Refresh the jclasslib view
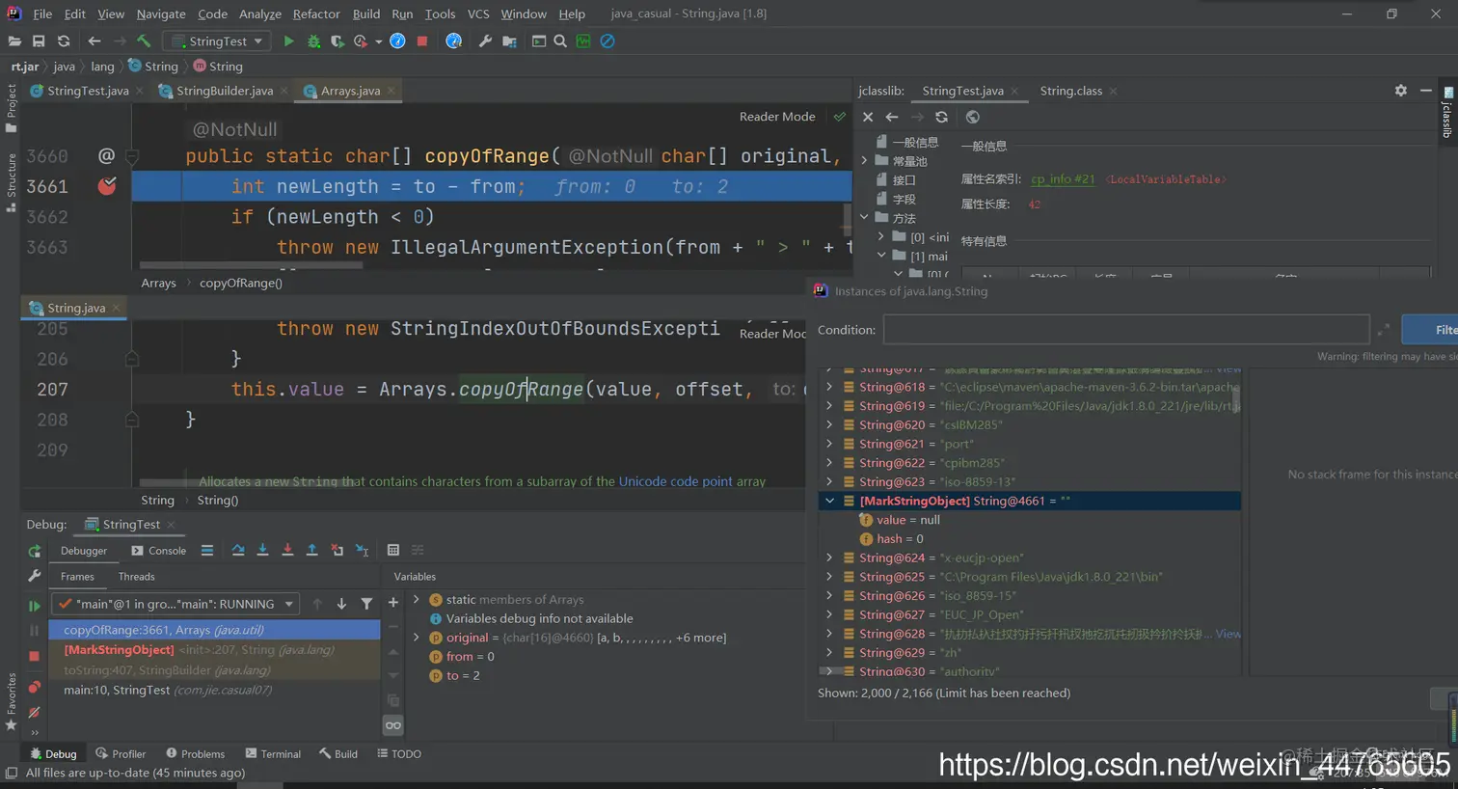Image resolution: width=1458 pixels, height=789 pixels. [x=941, y=117]
